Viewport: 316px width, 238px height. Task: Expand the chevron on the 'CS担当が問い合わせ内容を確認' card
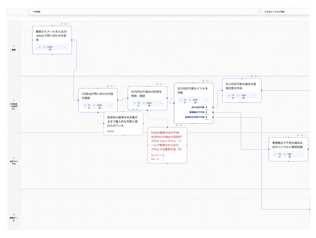(111, 105)
